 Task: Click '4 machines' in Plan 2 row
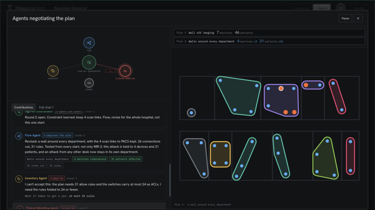245,41
